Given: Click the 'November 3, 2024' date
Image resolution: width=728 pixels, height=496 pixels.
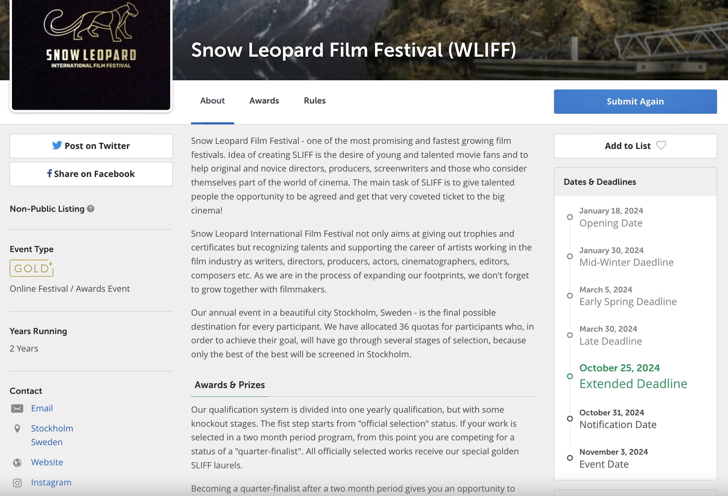Looking at the screenshot, I should point(614,452).
